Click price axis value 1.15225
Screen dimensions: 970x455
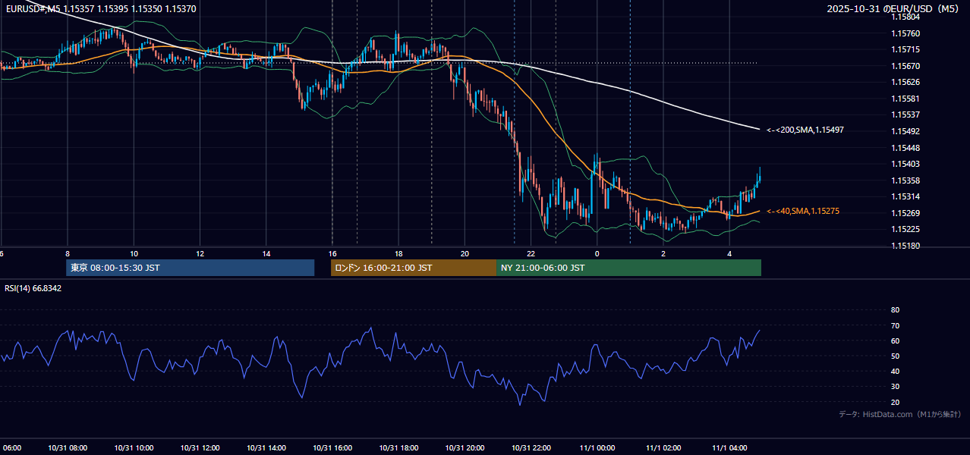click(905, 229)
